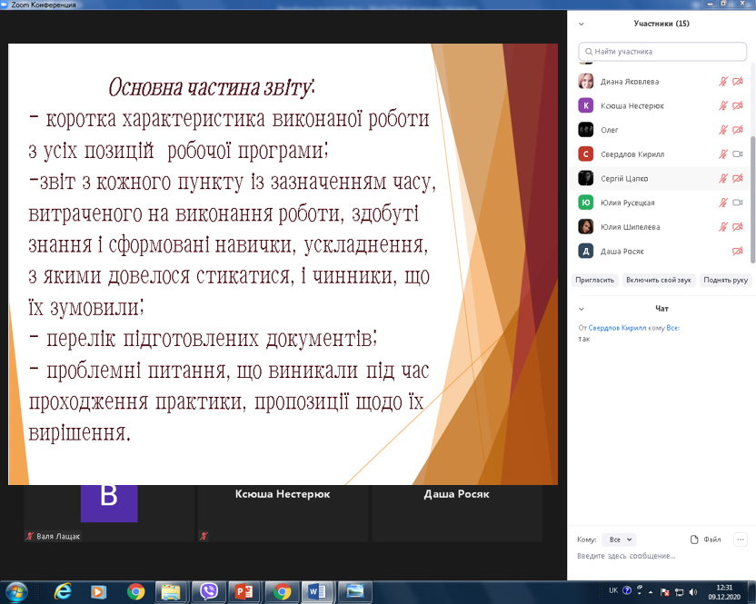Click Пригласить to invite participants
This screenshot has width=756, height=604.
point(596,280)
